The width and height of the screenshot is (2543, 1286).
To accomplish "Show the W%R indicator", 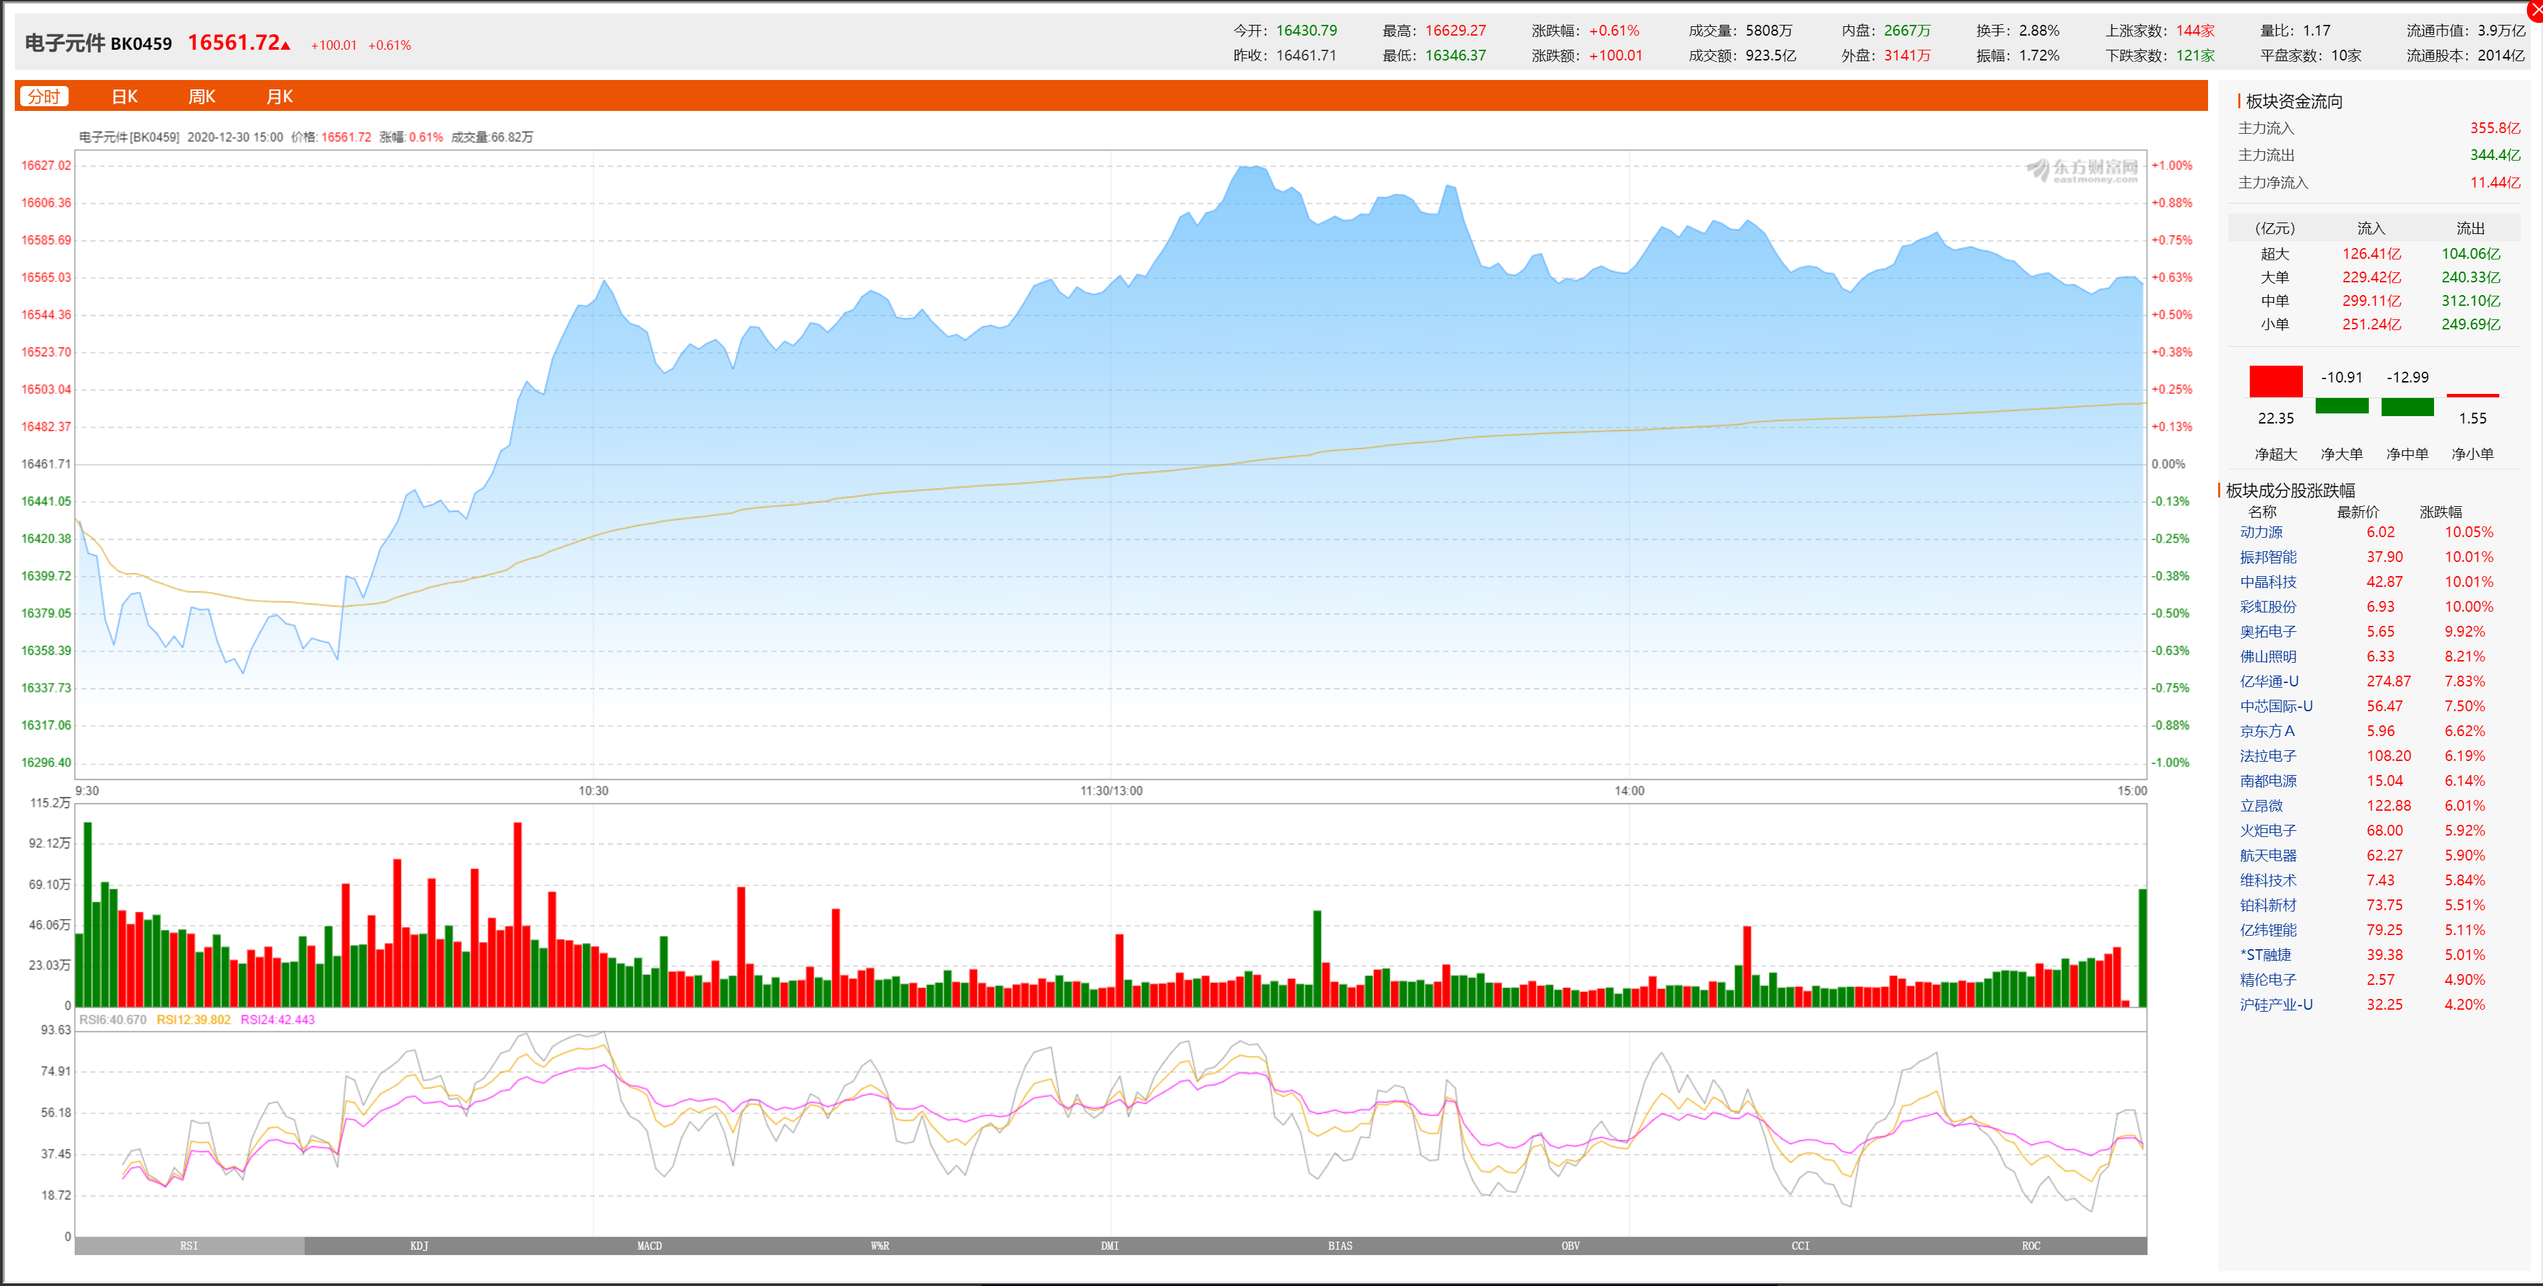I will pyautogui.click(x=880, y=1246).
